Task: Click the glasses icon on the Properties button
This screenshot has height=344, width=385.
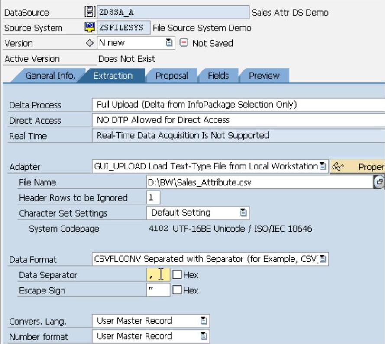Action: (336, 166)
